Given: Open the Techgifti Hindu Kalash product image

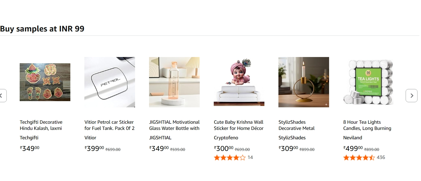Looking at the screenshot, I should click(x=45, y=82).
